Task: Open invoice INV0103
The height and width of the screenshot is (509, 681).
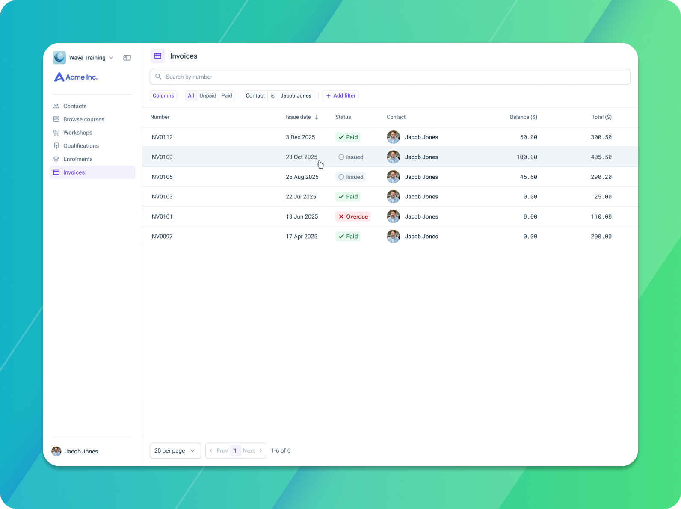Action: tap(161, 197)
